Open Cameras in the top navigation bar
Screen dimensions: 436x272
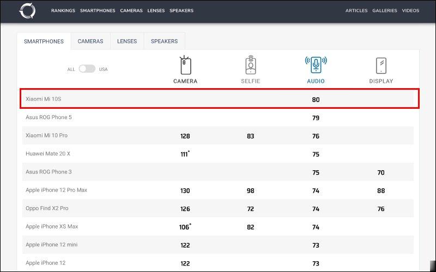131,10
